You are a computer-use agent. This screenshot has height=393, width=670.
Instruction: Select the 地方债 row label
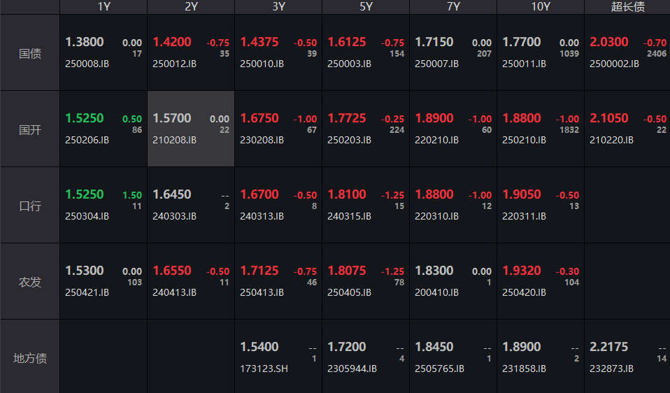click(x=30, y=358)
